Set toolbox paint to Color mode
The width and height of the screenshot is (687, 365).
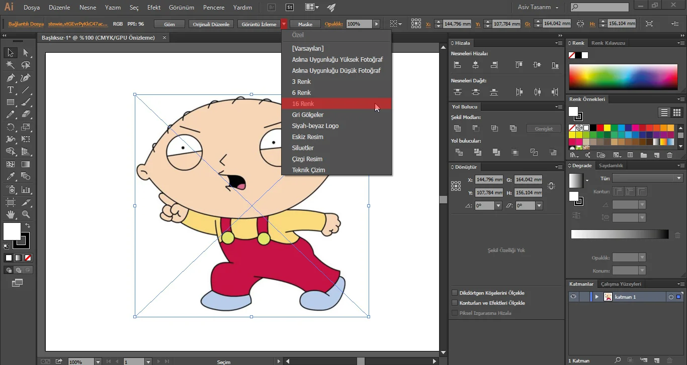click(9, 258)
